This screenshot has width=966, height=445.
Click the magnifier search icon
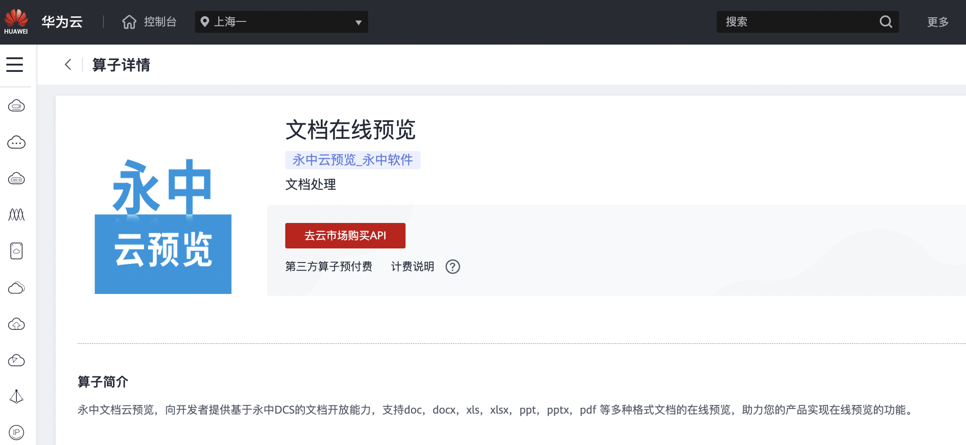coord(886,22)
